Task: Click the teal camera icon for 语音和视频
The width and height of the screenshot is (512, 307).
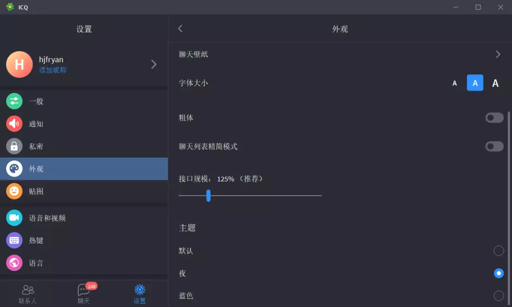Action: (x=14, y=217)
